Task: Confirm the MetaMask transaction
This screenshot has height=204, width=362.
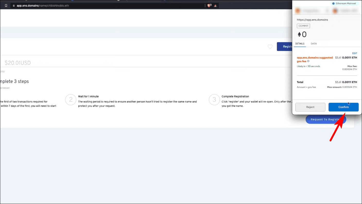Action: click(343, 107)
